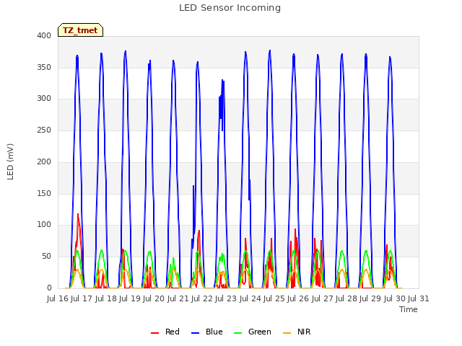Click the Jul 17 x-axis tick label

82,298
